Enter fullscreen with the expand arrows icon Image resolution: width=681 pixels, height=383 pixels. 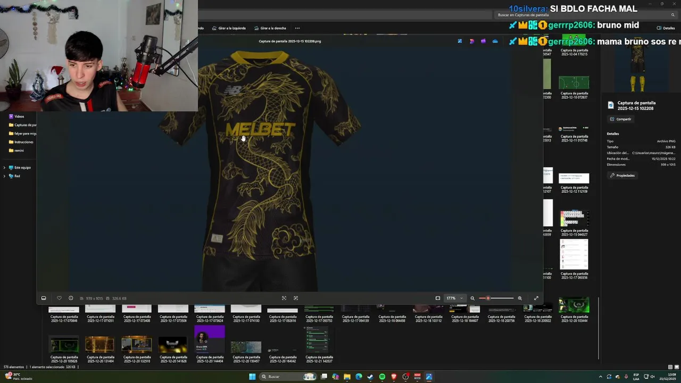[x=536, y=298]
